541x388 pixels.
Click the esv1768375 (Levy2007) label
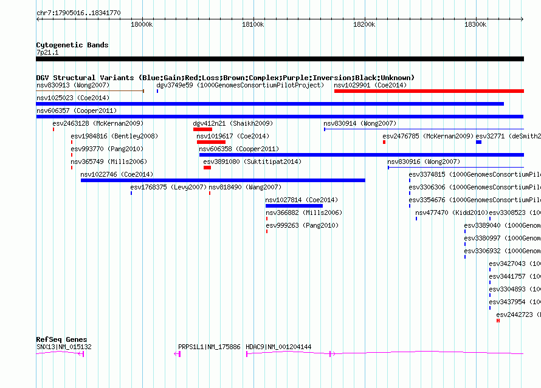click(x=168, y=187)
